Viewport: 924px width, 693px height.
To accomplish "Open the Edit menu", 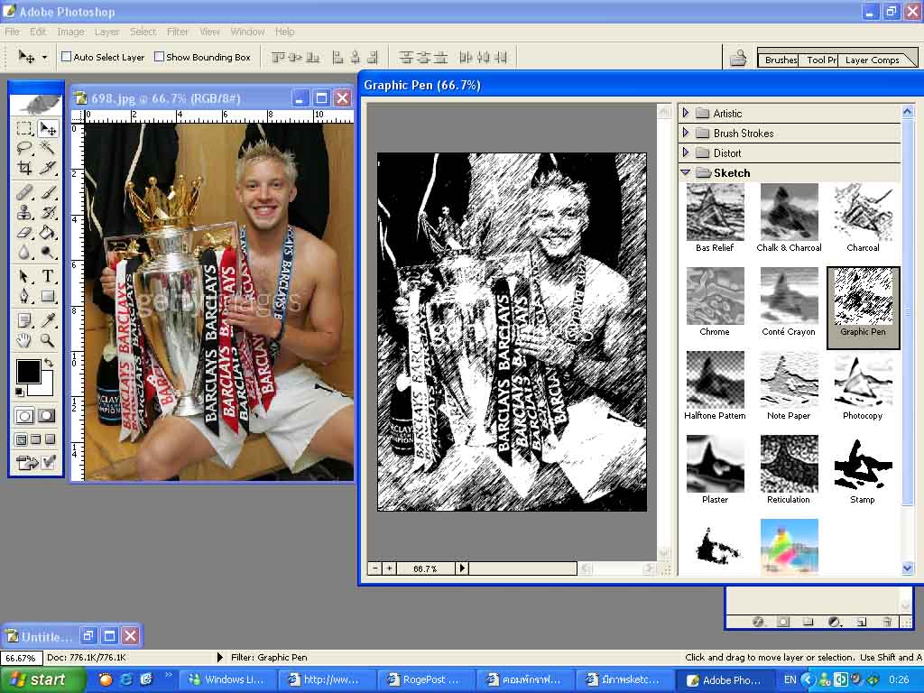I will tap(38, 32).
